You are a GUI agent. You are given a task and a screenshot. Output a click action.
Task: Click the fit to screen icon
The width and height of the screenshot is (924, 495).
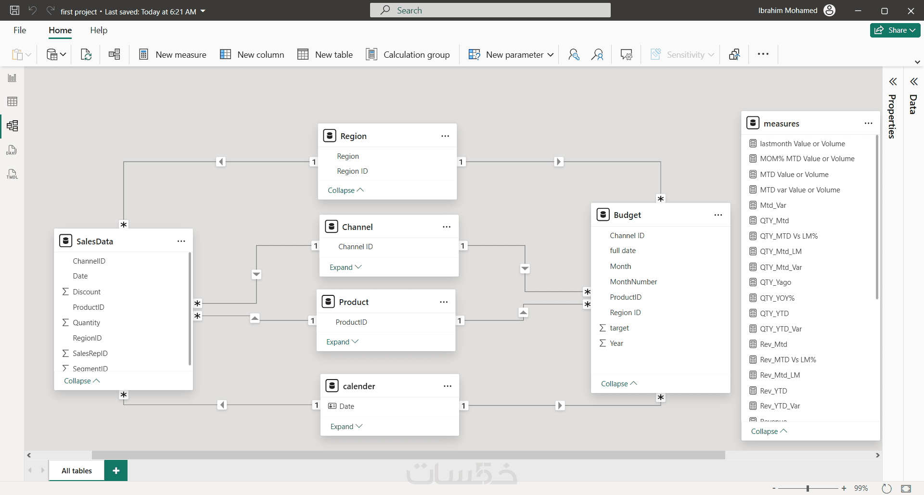[906, 488]
